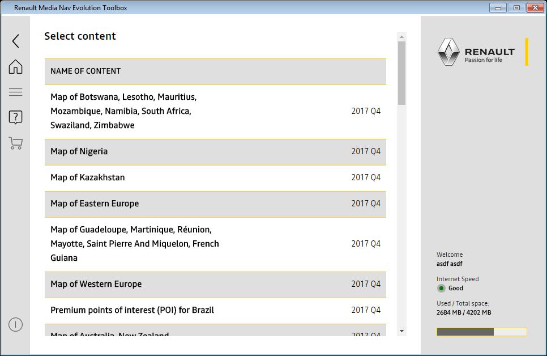Select Map of Botswana, Lesotho, Mauritius row

[215, 112]
